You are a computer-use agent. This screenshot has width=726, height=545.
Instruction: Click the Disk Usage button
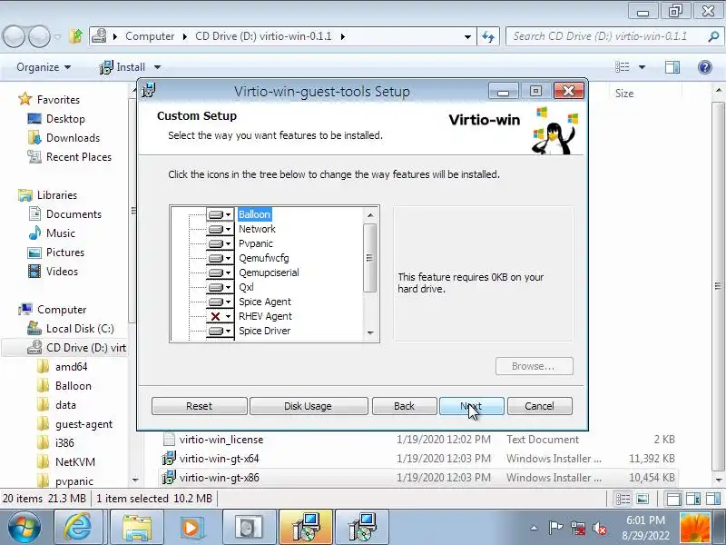309,406
